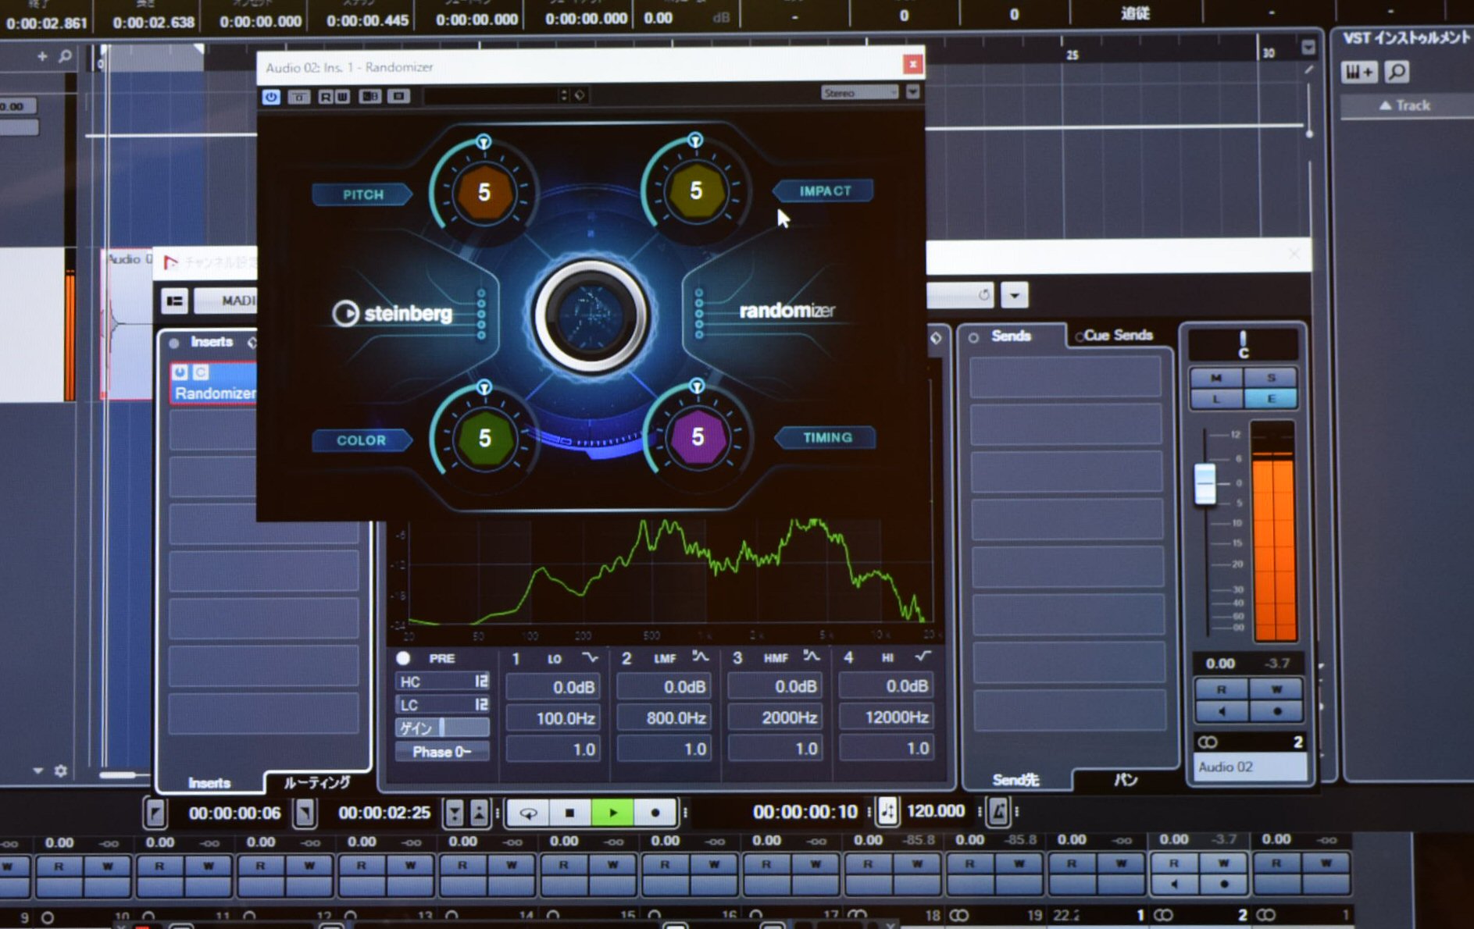Click the channel volume fader handle
The height and width of the screenshot is (929, 1474).
[1205, 484]
